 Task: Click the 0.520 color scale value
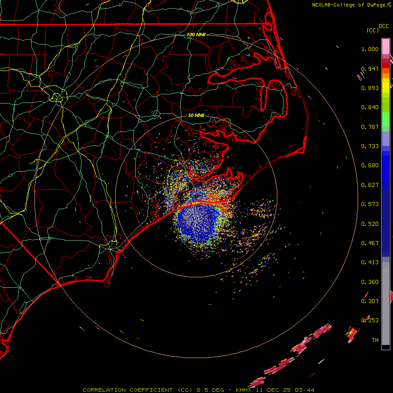370,224
